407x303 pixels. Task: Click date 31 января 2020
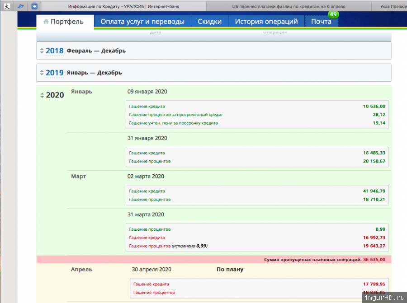click(147, 138)
